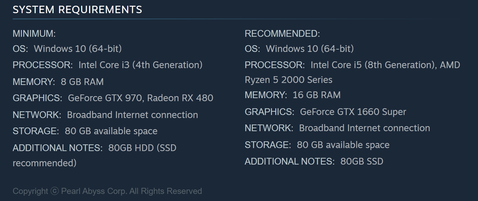Select the Intel Core i3 (4th Generation) text

(x=140, y=65)
